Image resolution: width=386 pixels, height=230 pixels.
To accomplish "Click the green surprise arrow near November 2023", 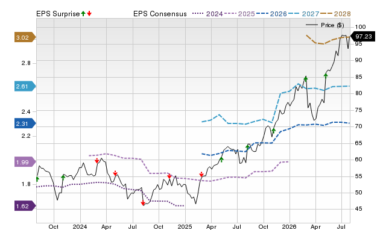I will pyautogui.click(x=63, y=178).
